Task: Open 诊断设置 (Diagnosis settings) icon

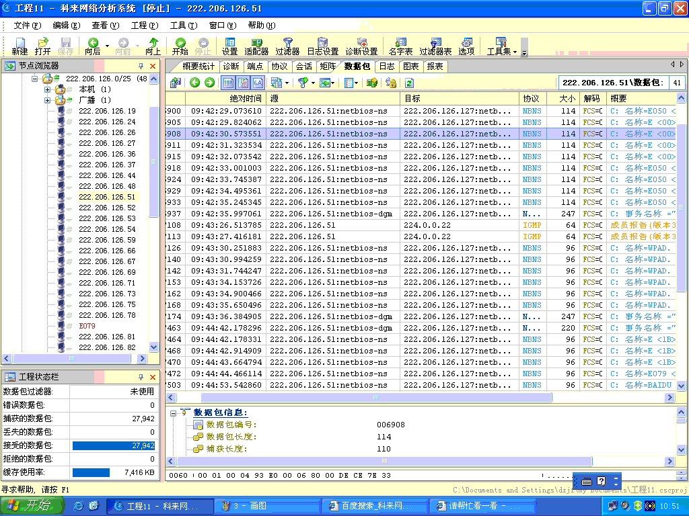Action: 361,46
